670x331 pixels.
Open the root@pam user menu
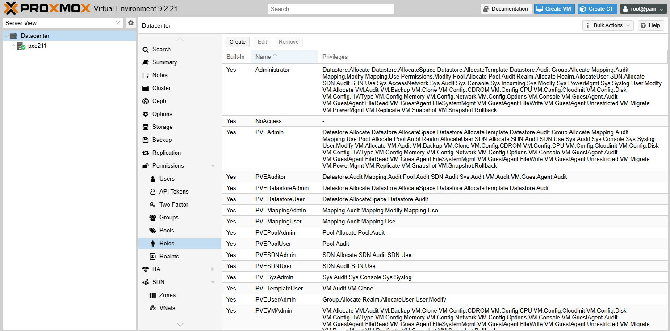tap(644, 9)
